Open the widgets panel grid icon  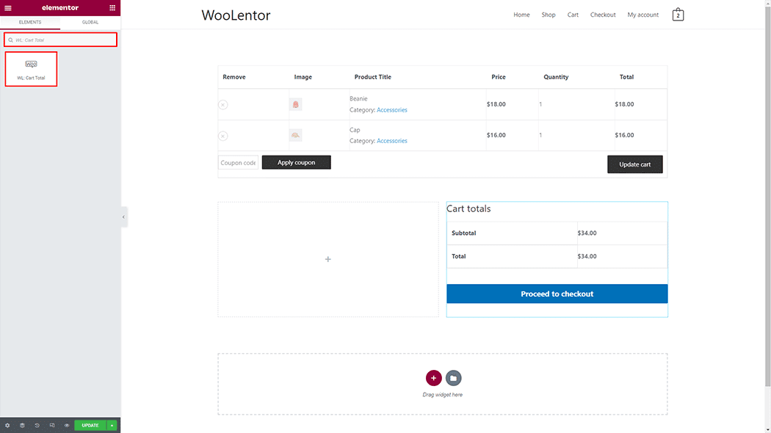tap(112, 7)
